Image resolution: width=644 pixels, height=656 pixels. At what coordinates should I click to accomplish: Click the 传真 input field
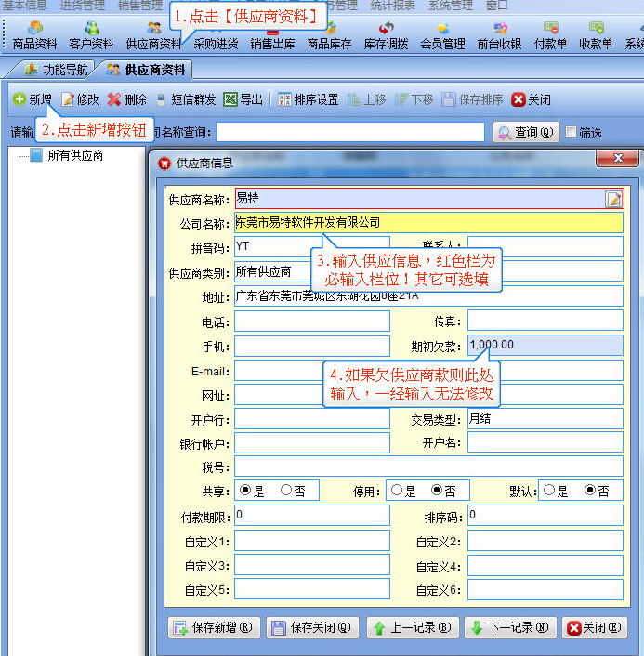[545, 321]
